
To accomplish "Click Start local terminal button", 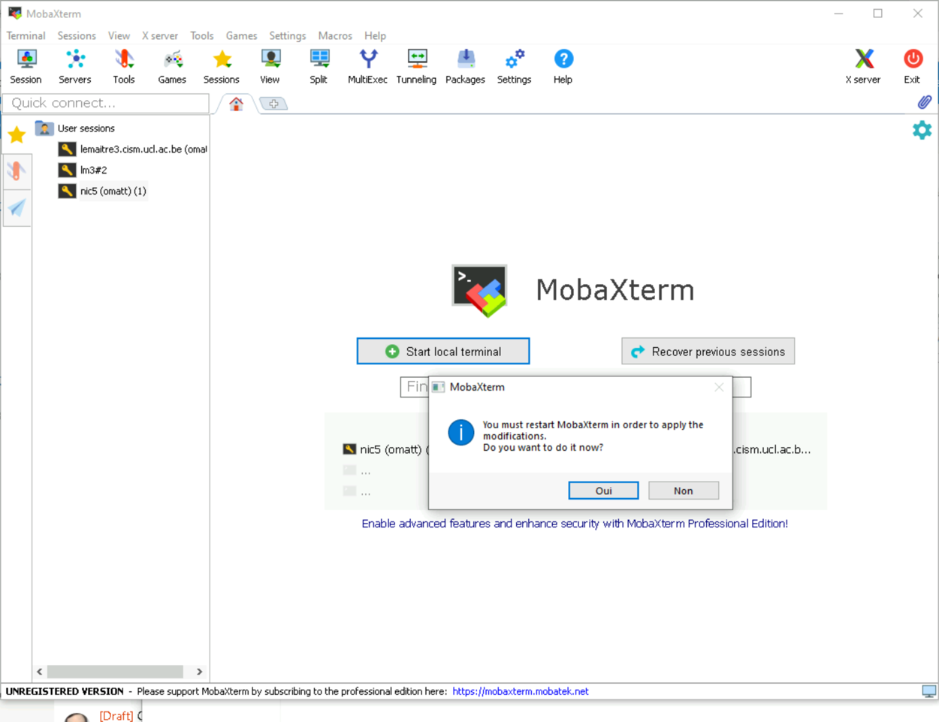I will point(443,352).
